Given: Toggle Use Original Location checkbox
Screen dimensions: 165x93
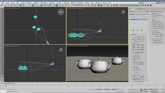Looking at the screenshot, I should [153, 23].
